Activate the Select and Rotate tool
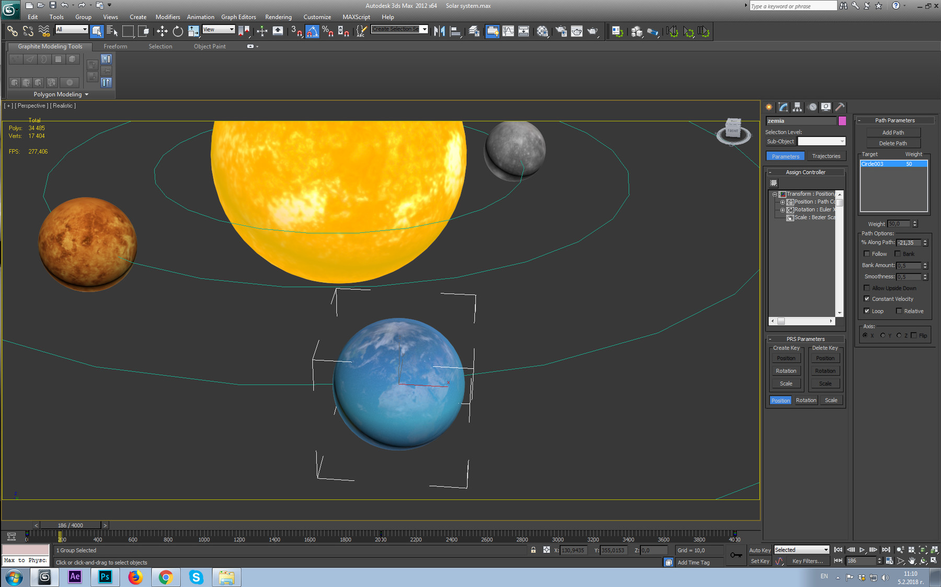 (177, 31)
